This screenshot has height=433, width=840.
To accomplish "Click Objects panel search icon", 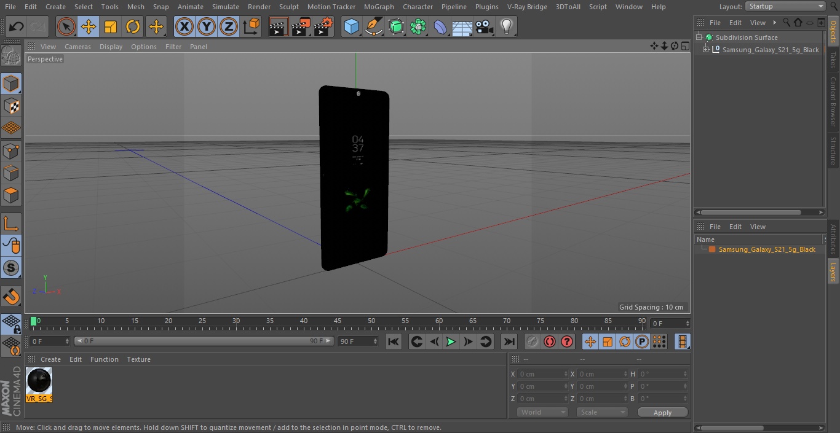I will tap(786, 22).
